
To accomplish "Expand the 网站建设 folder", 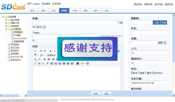I will coord(6,26).
